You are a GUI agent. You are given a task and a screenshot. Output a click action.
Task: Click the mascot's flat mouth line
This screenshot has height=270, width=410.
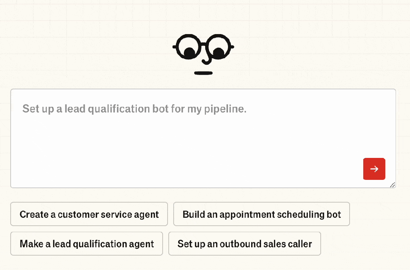(203, 73)
